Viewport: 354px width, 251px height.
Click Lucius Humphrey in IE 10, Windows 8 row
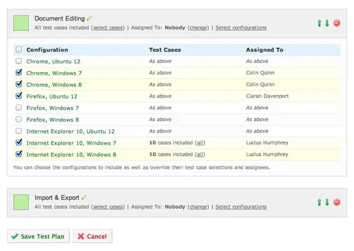coord(267,154)
